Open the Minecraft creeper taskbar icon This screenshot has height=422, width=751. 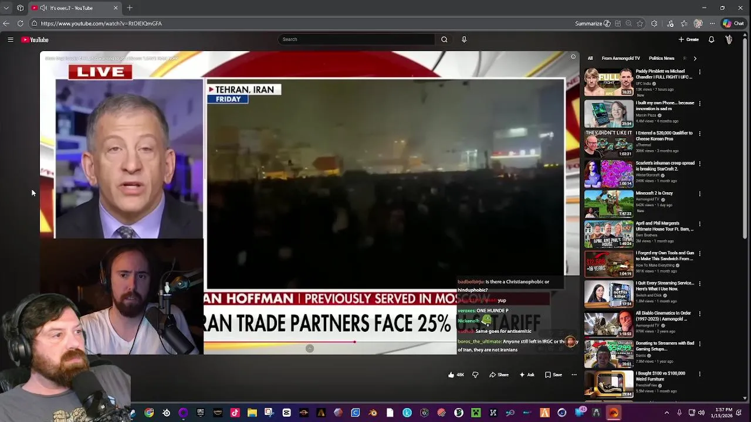(476, 413)
